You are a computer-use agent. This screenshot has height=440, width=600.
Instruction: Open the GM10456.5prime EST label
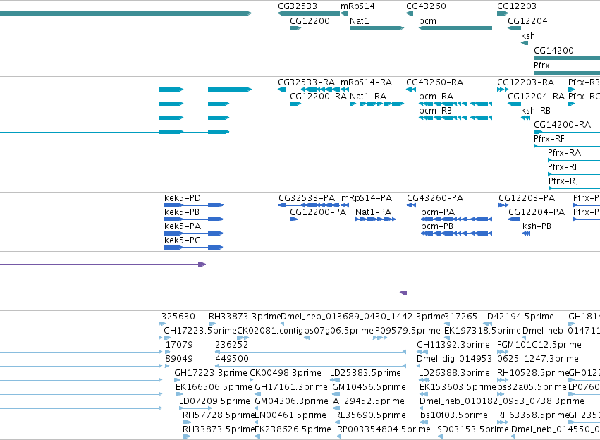coord(369,387)
